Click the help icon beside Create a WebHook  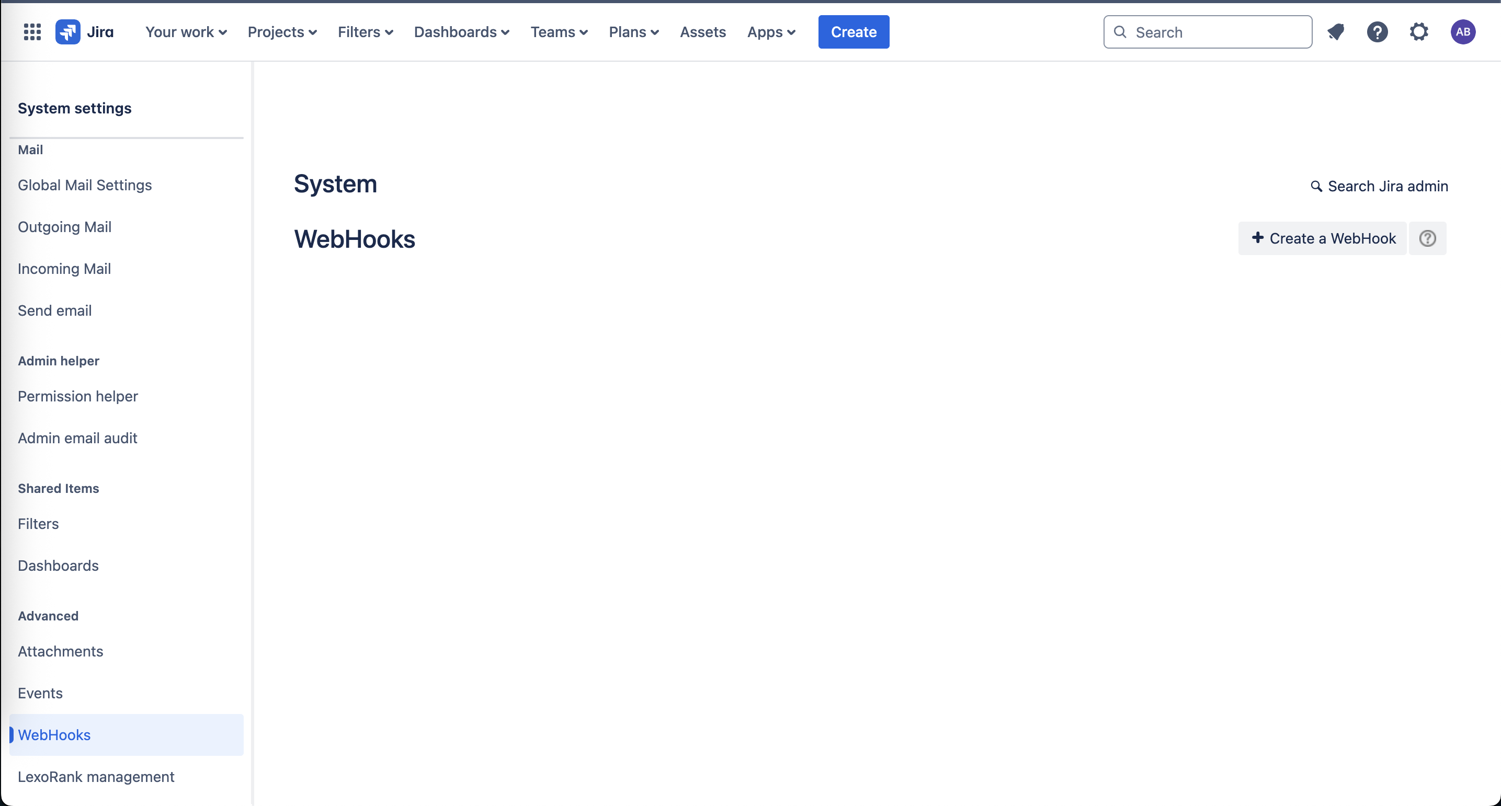coord(1427,238)
